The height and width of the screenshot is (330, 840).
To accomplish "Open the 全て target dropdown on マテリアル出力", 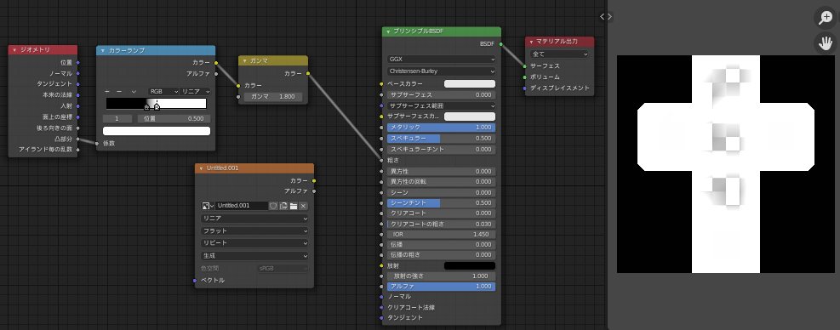I will (x=559, y=54).
